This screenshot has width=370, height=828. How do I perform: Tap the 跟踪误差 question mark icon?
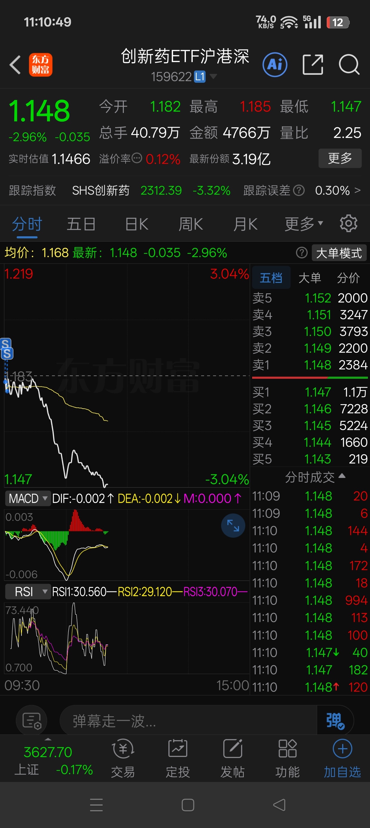pyautogui.click(x=299, y=191)
